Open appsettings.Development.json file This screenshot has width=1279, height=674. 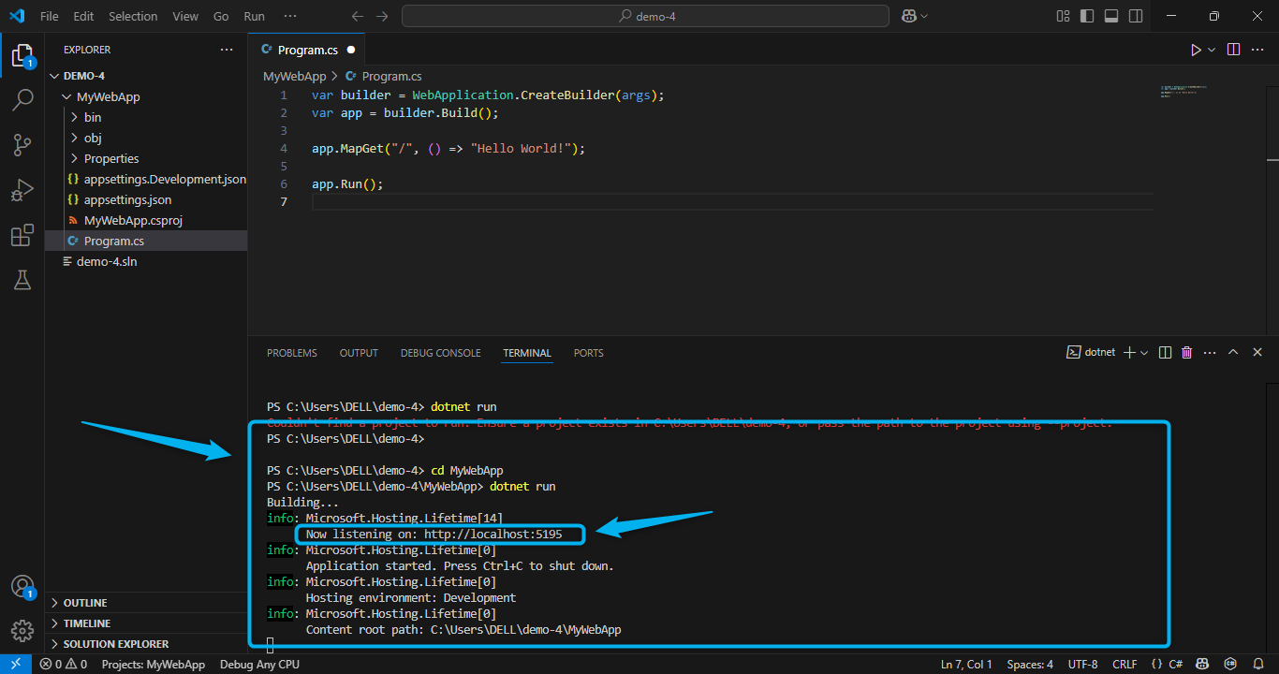pos(146,179)
